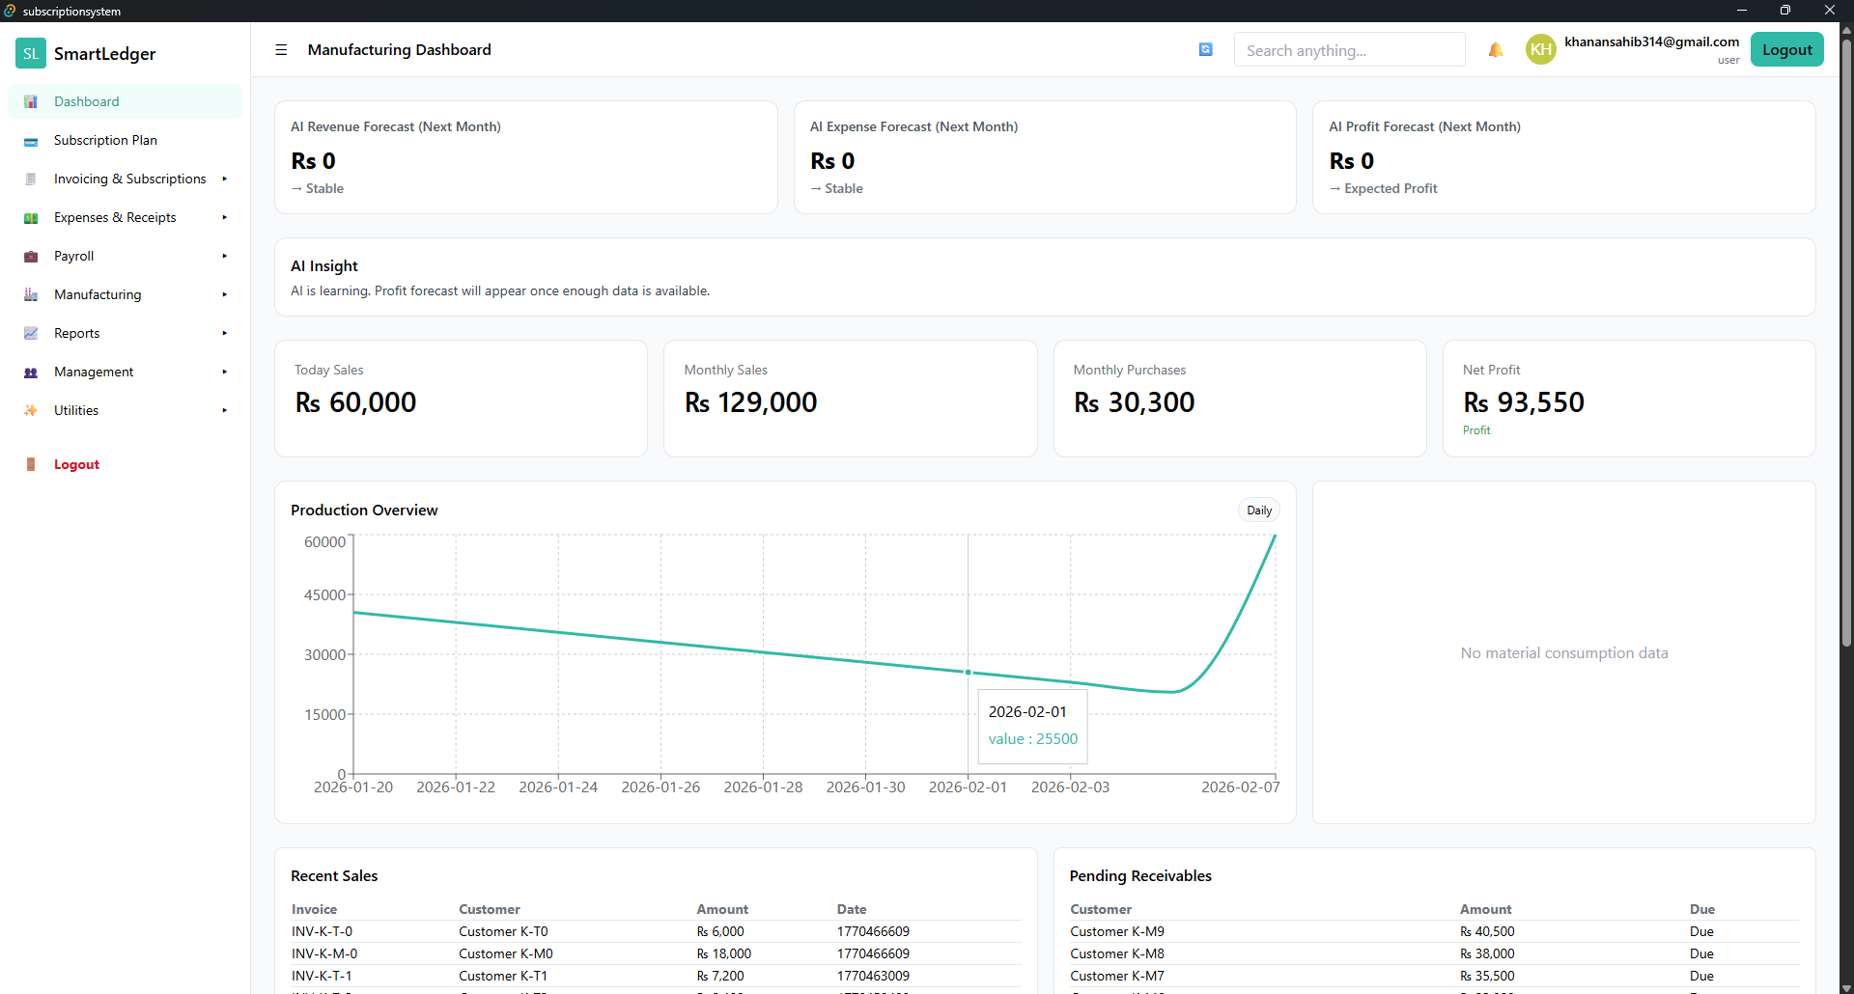Image resolution: width=1854 pixels, height=994 pixels.
Task: Expand the Manufacturing submenu arrow
Action: 225,294
